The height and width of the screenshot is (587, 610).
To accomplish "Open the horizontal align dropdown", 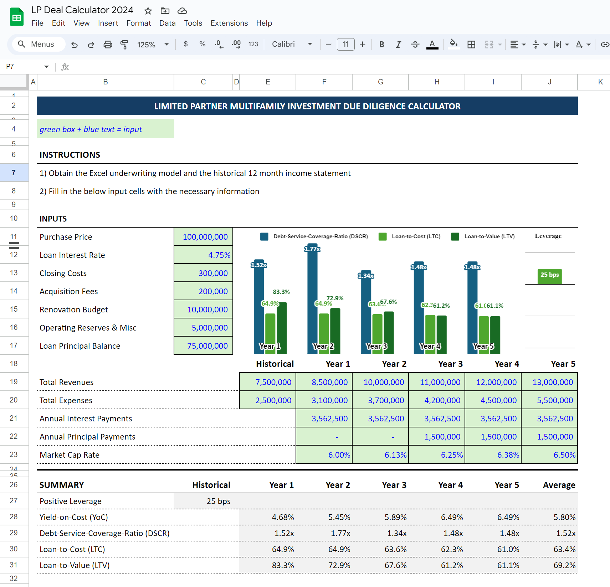I will 517,44.
